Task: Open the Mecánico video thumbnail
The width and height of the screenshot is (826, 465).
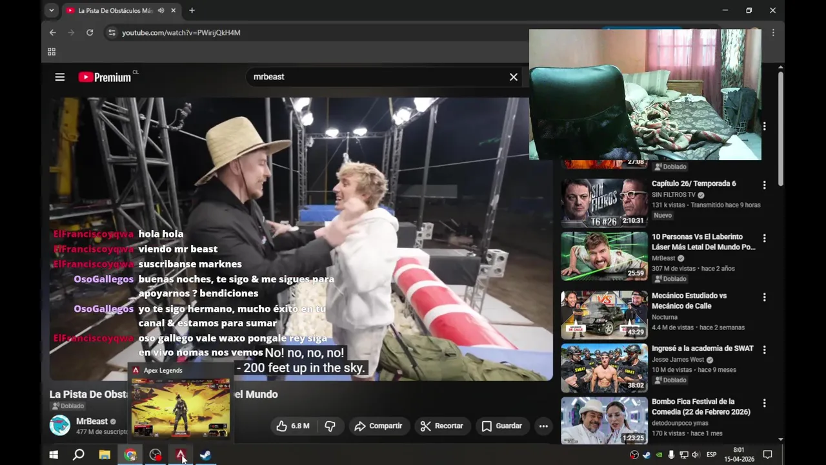Action: point(604,315)
